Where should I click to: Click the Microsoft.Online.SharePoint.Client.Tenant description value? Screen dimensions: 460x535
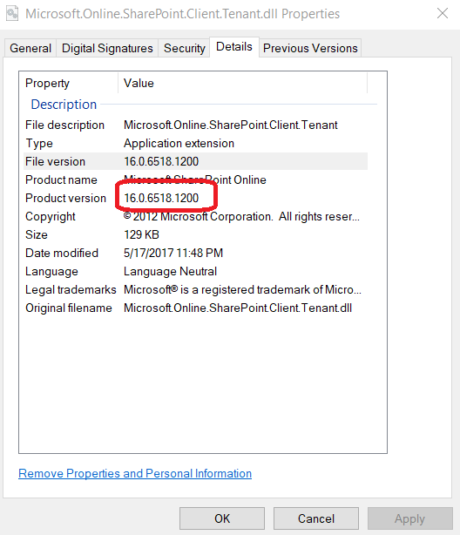tap(230, 125)
